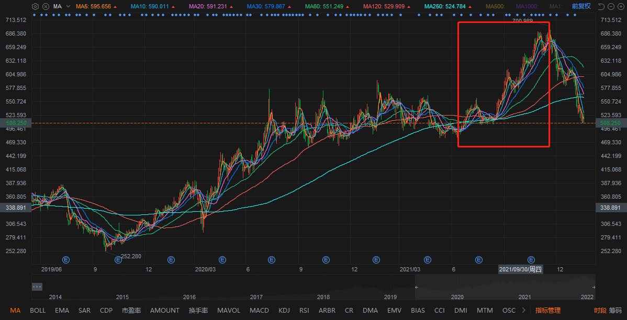Screen dimensions: 627x320
Task: Open MA indicator settings gear
Action: 35,6
